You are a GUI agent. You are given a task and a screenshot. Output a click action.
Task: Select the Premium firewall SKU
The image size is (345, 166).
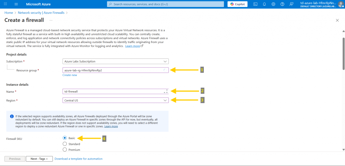65,150
